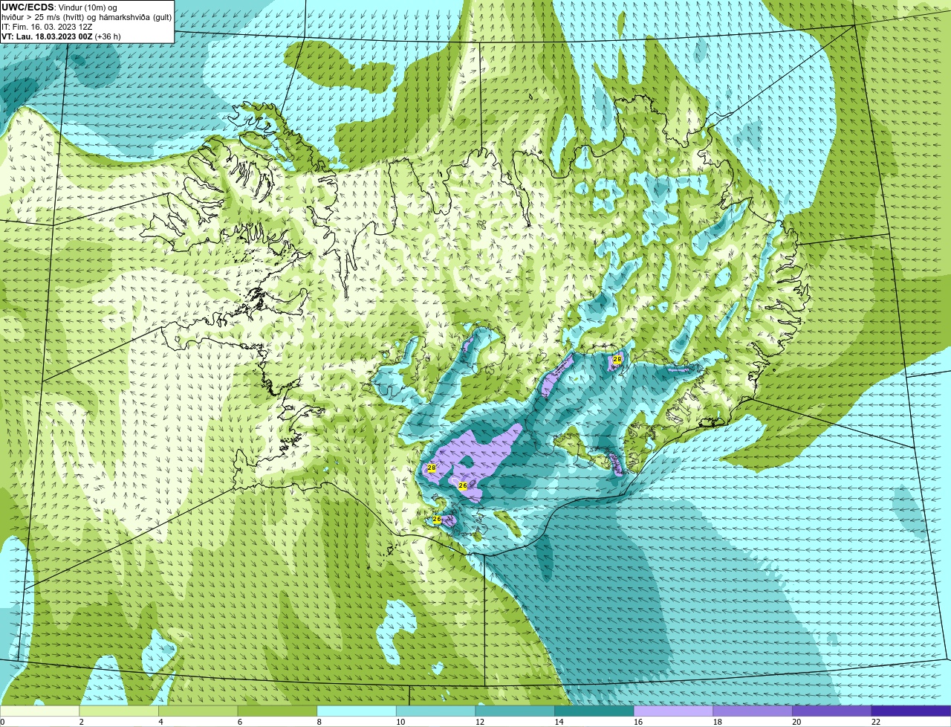Select the 18–20 m/s purple legend swatch
This screenshot has width=951, height=727.
click(x=753, y=711)
